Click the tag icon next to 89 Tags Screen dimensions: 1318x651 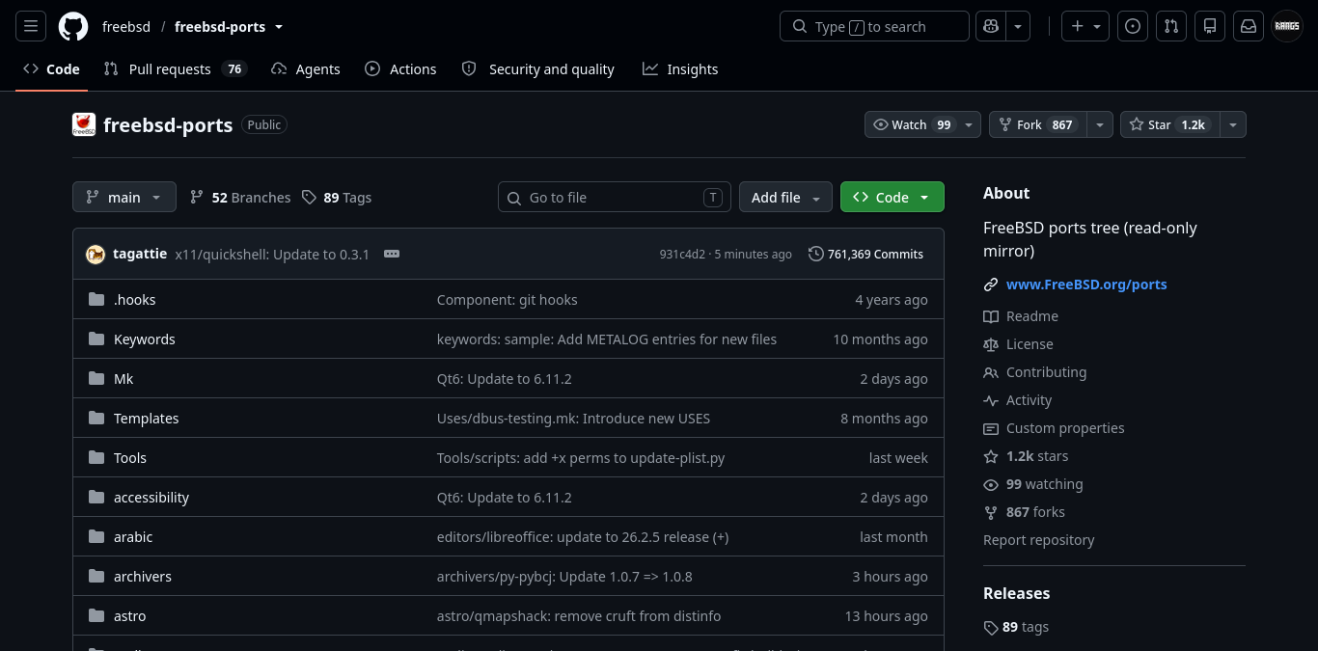(x=309, y=197)
